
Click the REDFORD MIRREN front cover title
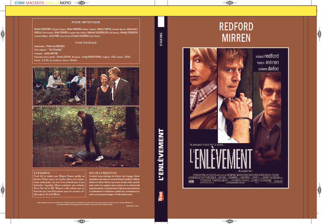(x=235, y=32)
